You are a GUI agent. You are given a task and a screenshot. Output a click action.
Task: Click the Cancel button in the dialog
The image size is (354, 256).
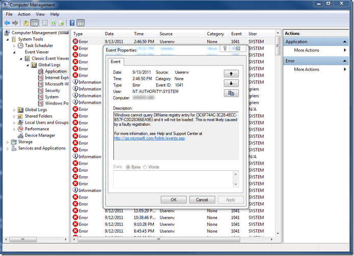[202, 200]
